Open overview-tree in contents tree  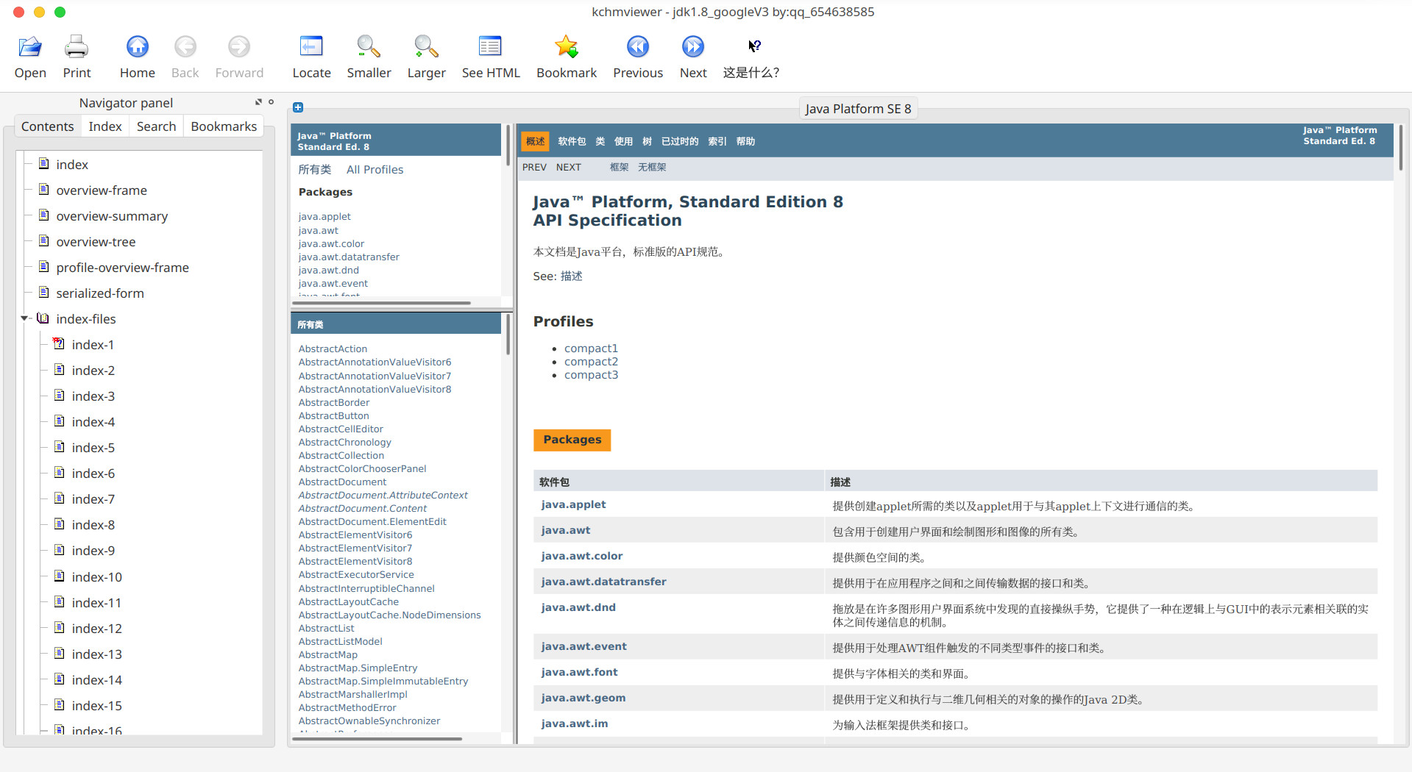pyautogui.click(x=96, y=242)
